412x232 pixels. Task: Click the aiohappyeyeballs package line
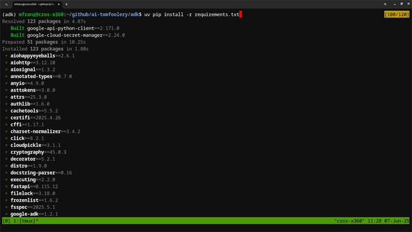click(x=40, y=56)
